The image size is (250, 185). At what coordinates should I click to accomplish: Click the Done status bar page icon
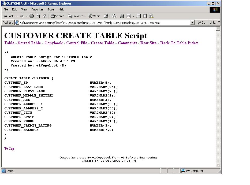click(x=4, y=171)
